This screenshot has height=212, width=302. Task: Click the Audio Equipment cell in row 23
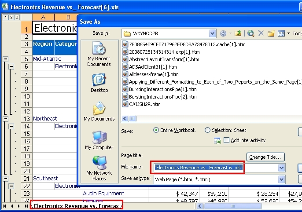(x=115, y=194)
